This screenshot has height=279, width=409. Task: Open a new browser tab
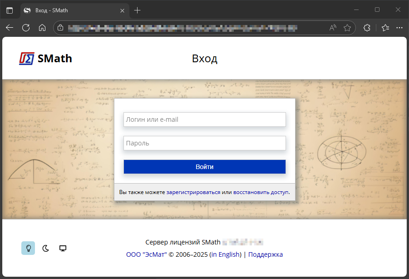coord(137,10)
